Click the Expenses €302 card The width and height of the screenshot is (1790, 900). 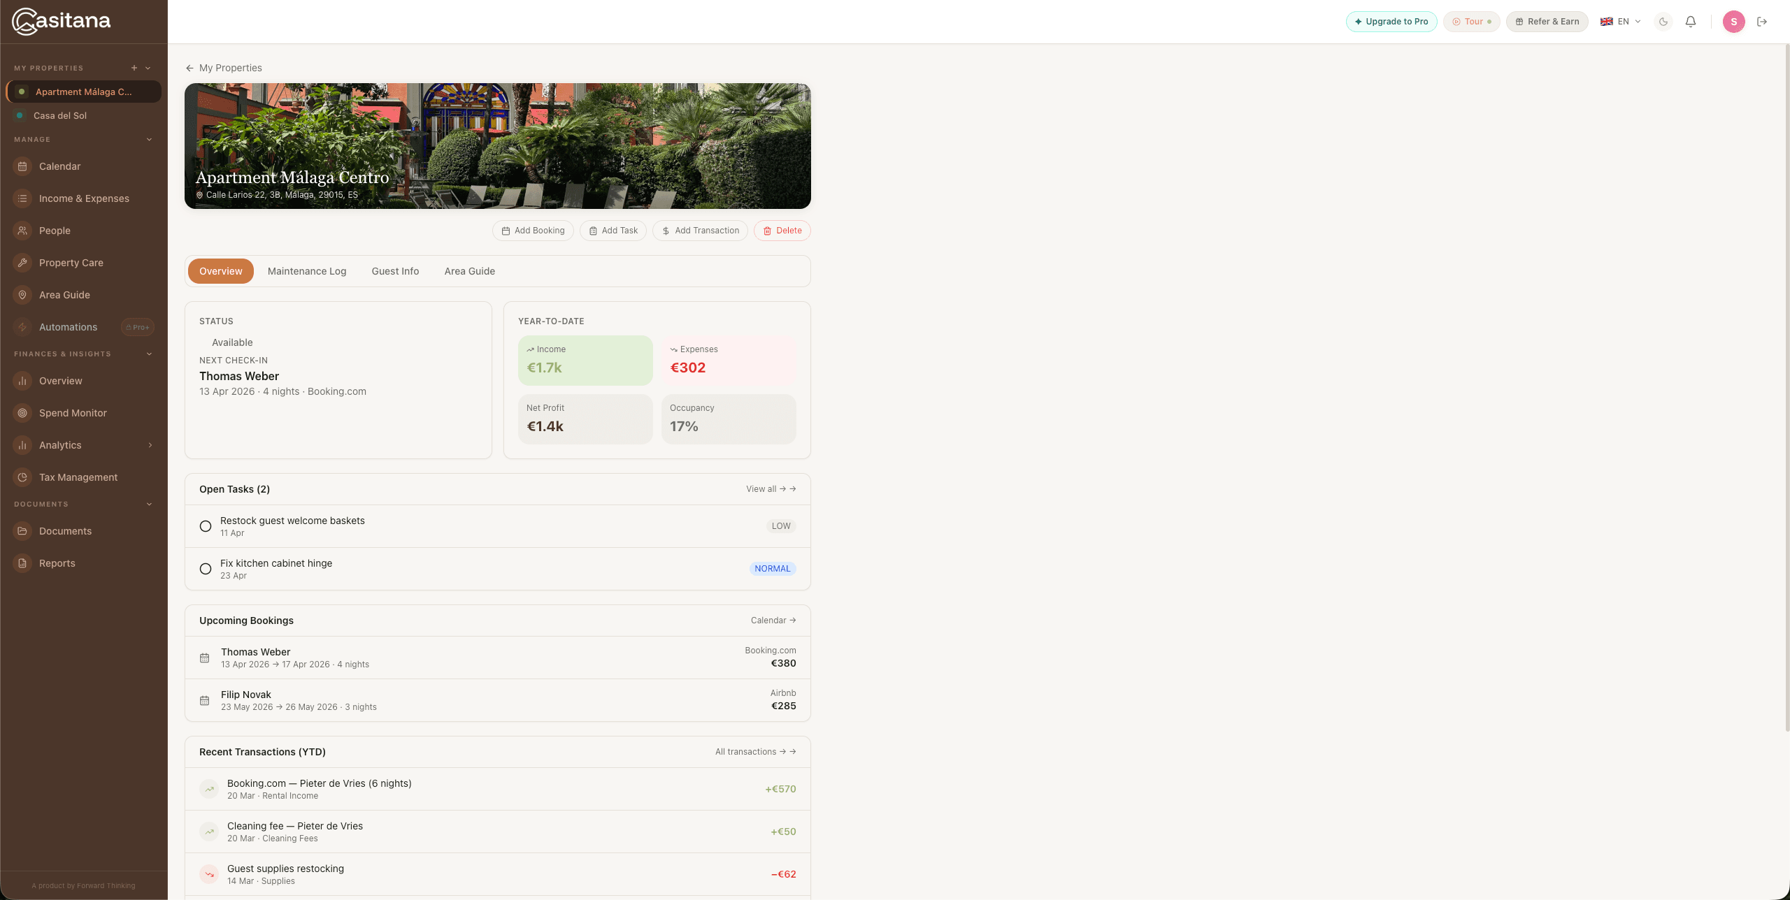(x=729, y=361)
